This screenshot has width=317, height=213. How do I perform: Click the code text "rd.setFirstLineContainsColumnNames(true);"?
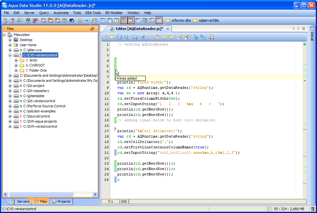[163, 147]
